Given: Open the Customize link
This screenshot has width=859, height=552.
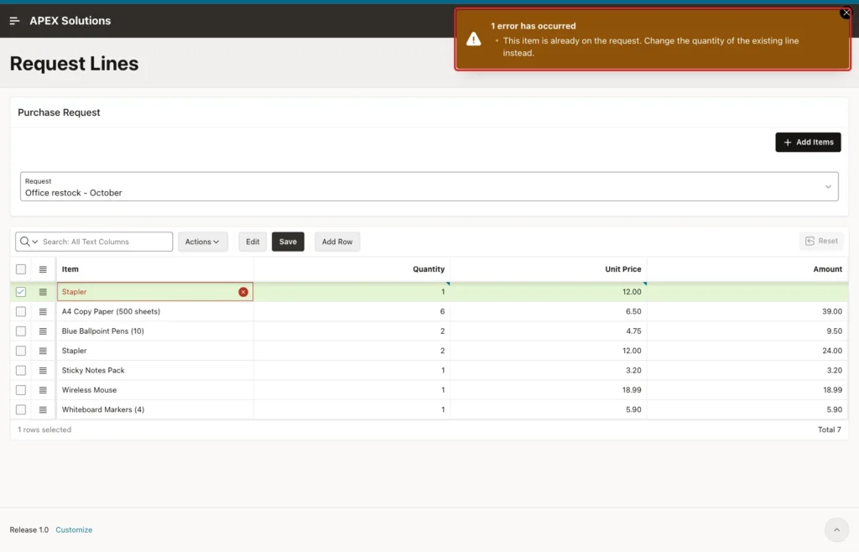Looking at the screenshot, I should [x=74, y=530].
